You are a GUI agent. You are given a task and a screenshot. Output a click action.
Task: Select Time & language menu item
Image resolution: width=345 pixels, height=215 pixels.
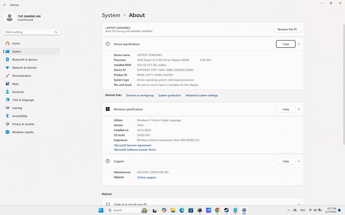[23, 100]
